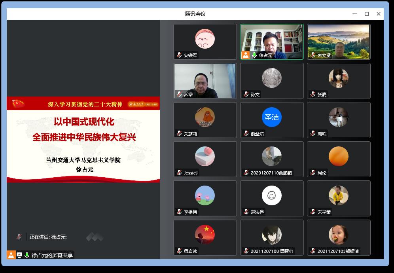Select the orange ball avatar of 阿伦
The width and height of the screenshot is (394, 273).
coord(338,156)
